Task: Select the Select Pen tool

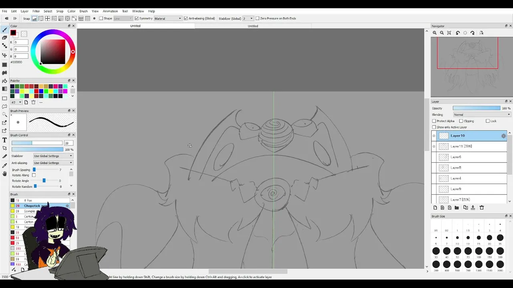Action: click(4, 123)
